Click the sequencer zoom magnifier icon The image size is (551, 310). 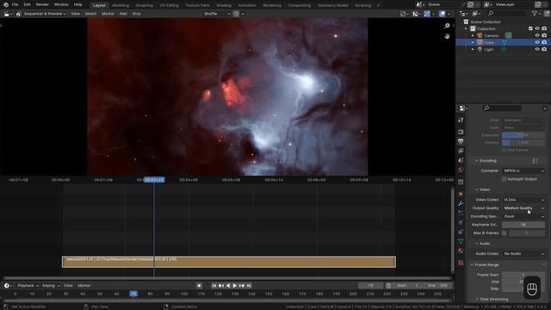click(447, 26)
